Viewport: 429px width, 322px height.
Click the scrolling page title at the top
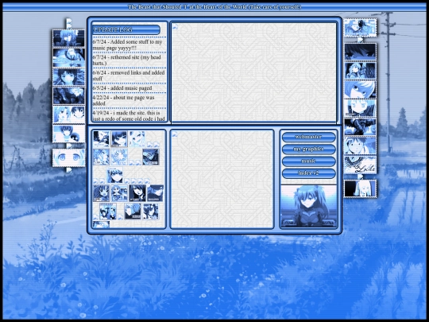pos(214,7)
